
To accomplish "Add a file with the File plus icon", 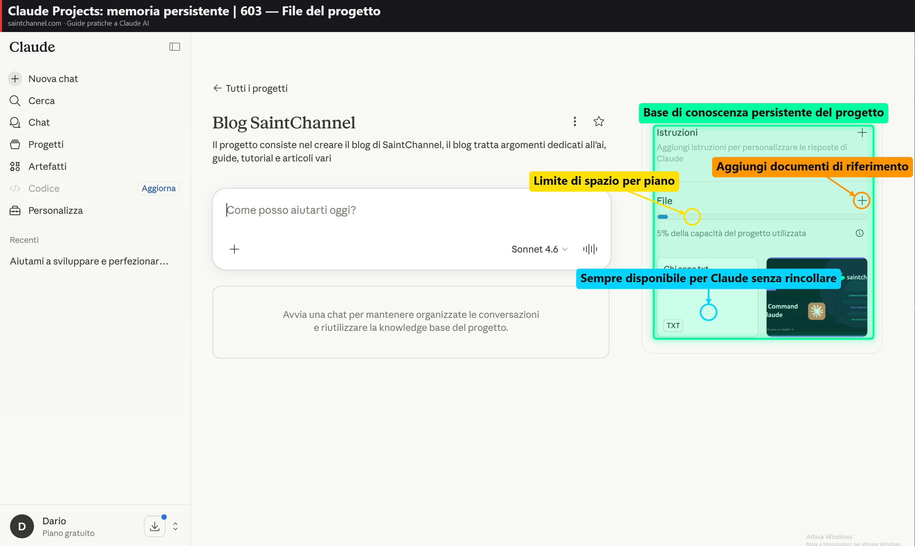I will tap(862, 200).
